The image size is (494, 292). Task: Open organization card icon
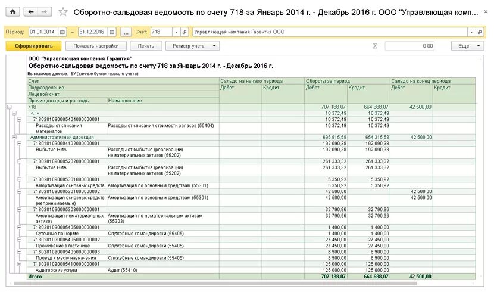[x=480, y=32]
